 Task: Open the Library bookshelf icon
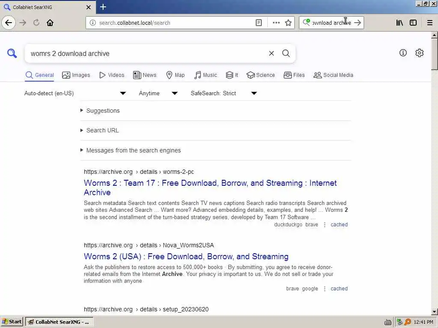[x=400, y=23]
